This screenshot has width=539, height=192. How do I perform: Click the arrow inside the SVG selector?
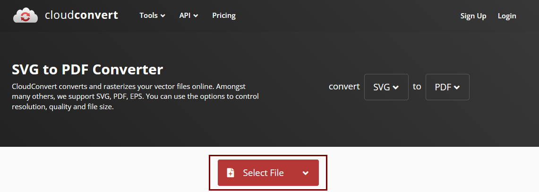(396, 88)
